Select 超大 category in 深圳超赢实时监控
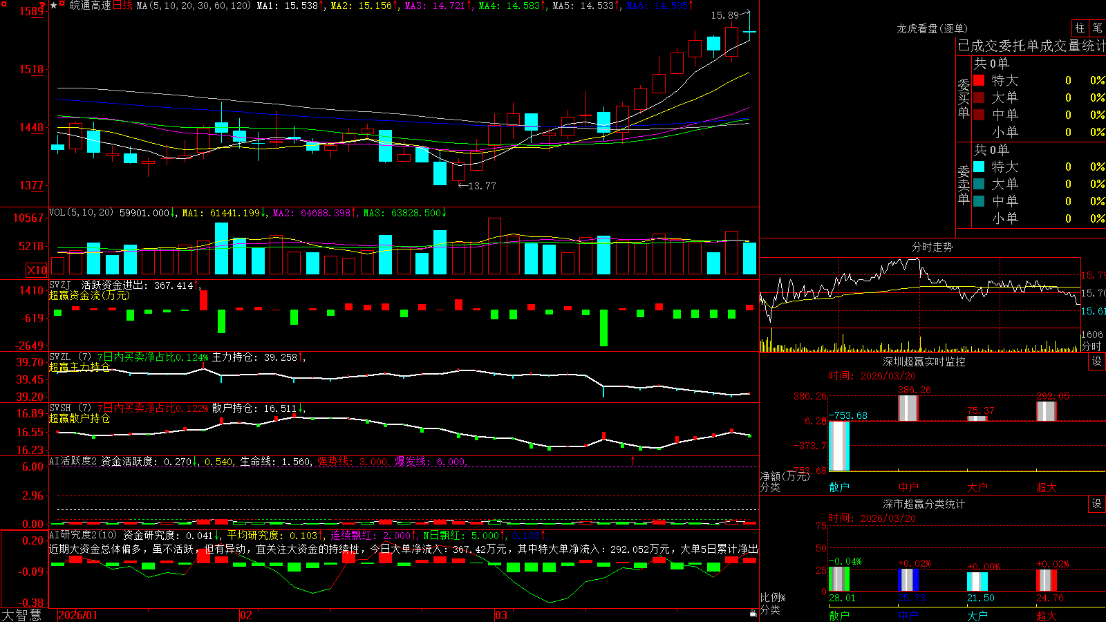Screen dimensions: 1106x622 point(1047,487)
